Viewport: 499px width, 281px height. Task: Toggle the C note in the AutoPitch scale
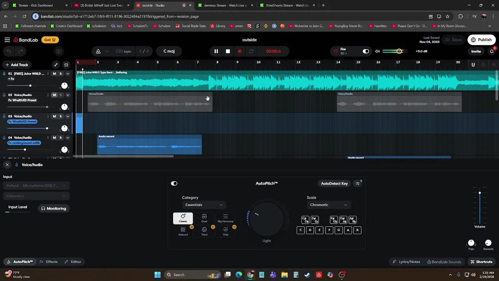(x=301, y=230)
